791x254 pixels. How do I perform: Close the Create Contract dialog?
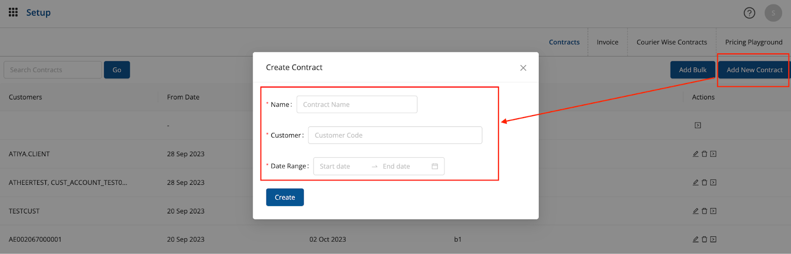coord(523,68)
